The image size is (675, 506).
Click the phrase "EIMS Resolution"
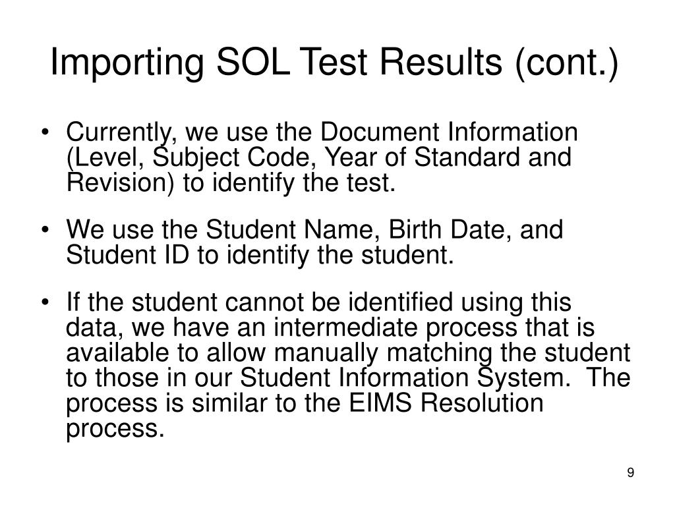click(446, 404)
